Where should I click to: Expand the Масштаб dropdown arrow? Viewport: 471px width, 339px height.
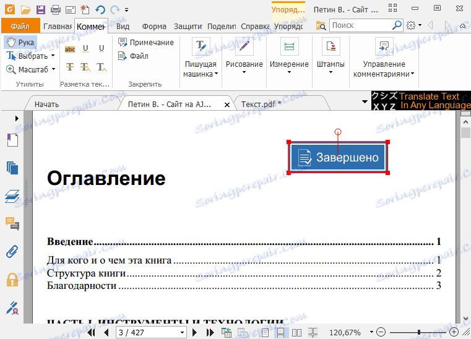click(53, 69)
